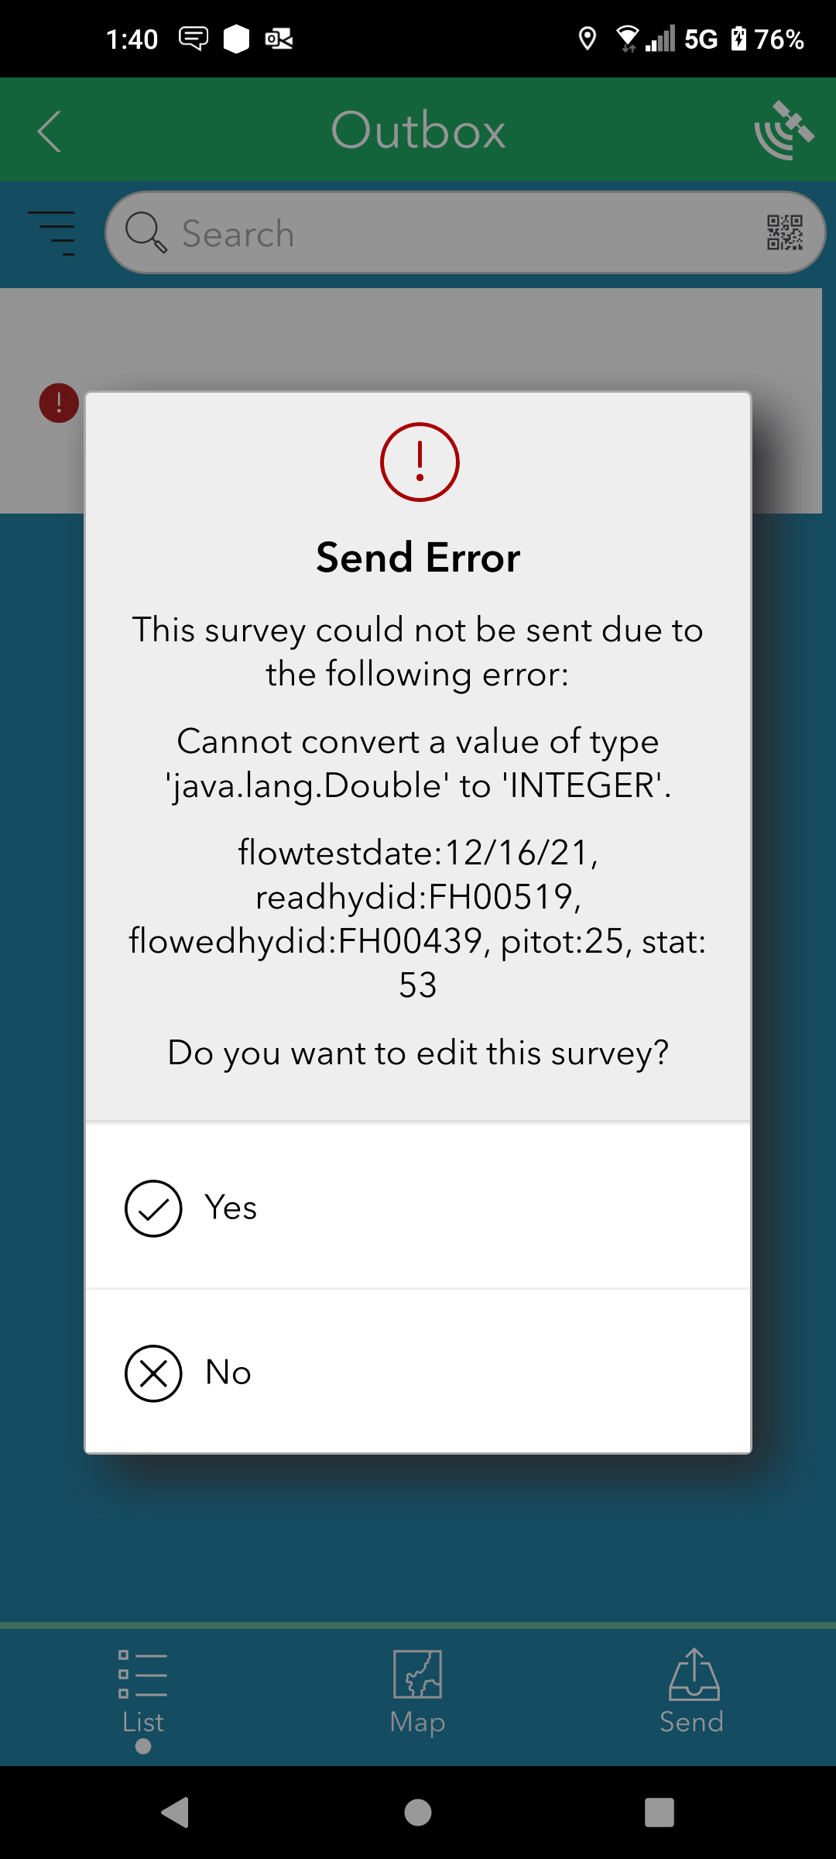836x1859 pixels.
Task: Tap the red exclamation Send Error icon
Action: tap(420, 462)
